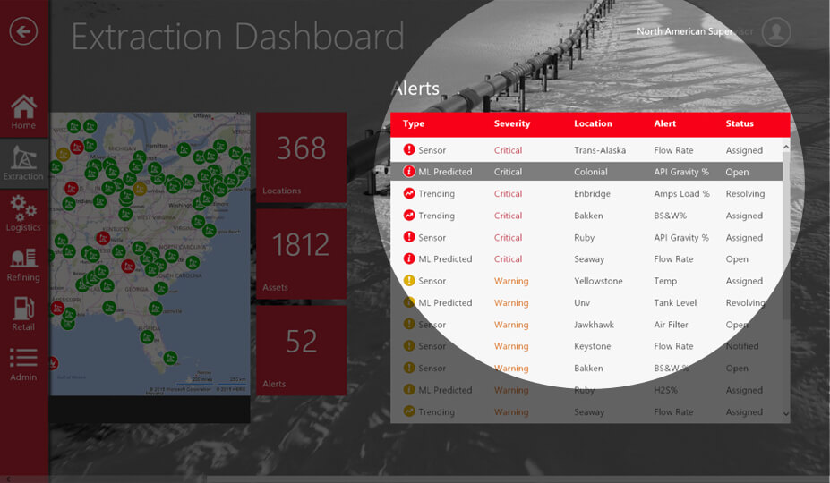The image size is (830, 483).
Task: Click the back arrow button
Action: 23,32
